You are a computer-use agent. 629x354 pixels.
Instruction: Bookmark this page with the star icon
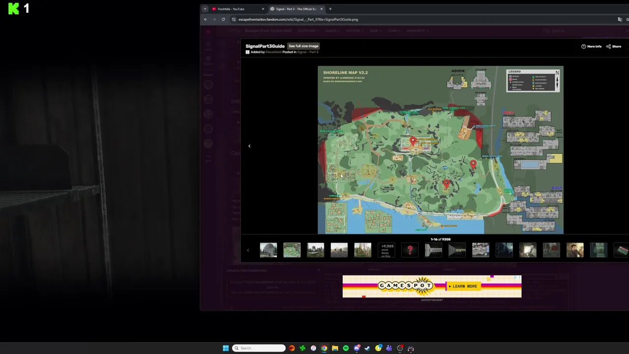click(x=628, y=19)
